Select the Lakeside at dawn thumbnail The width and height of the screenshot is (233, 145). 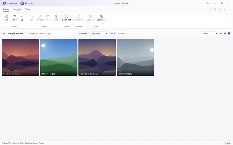click(x=97, y=57)
